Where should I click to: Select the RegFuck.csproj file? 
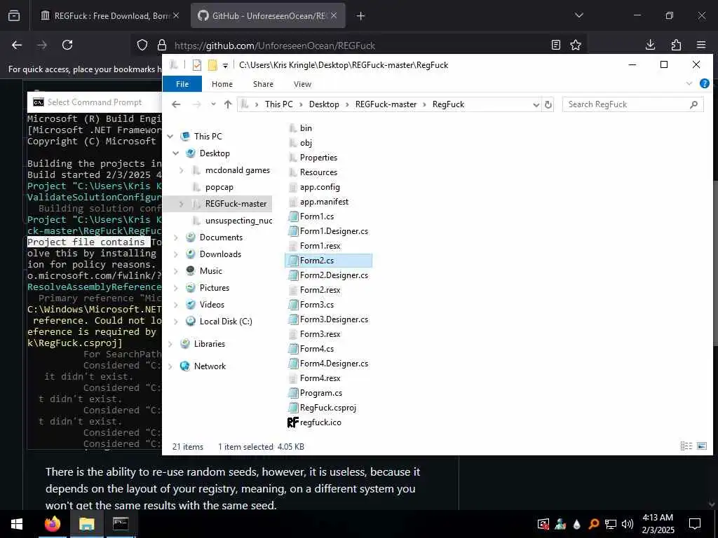[328, 408]
